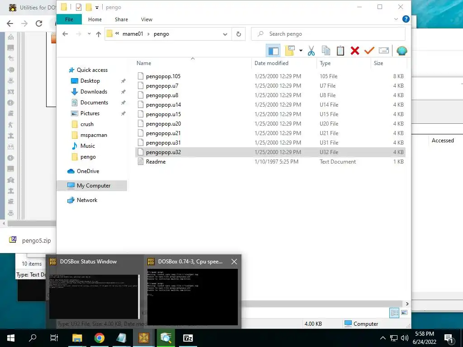Open the folder options toolbar icon
The image size is (463, 347).
[290, 51]
